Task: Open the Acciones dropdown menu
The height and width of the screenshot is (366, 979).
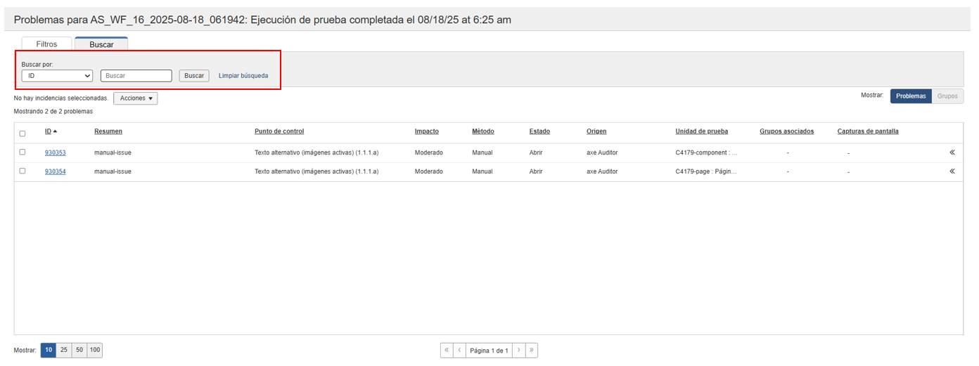Action: (136, 98)
